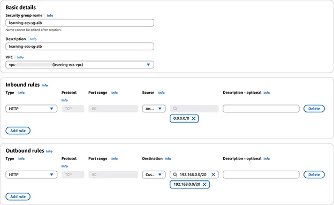
Task: Delete the inbound HTTP rule
Action: 314,109
